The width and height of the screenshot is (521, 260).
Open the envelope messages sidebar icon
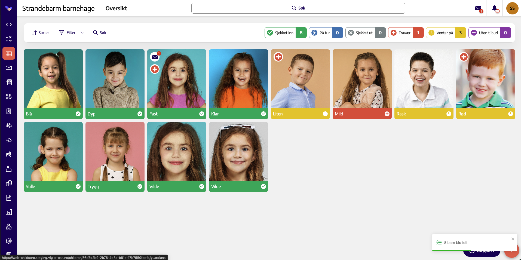pyautogui.click(x=9, y=68)
